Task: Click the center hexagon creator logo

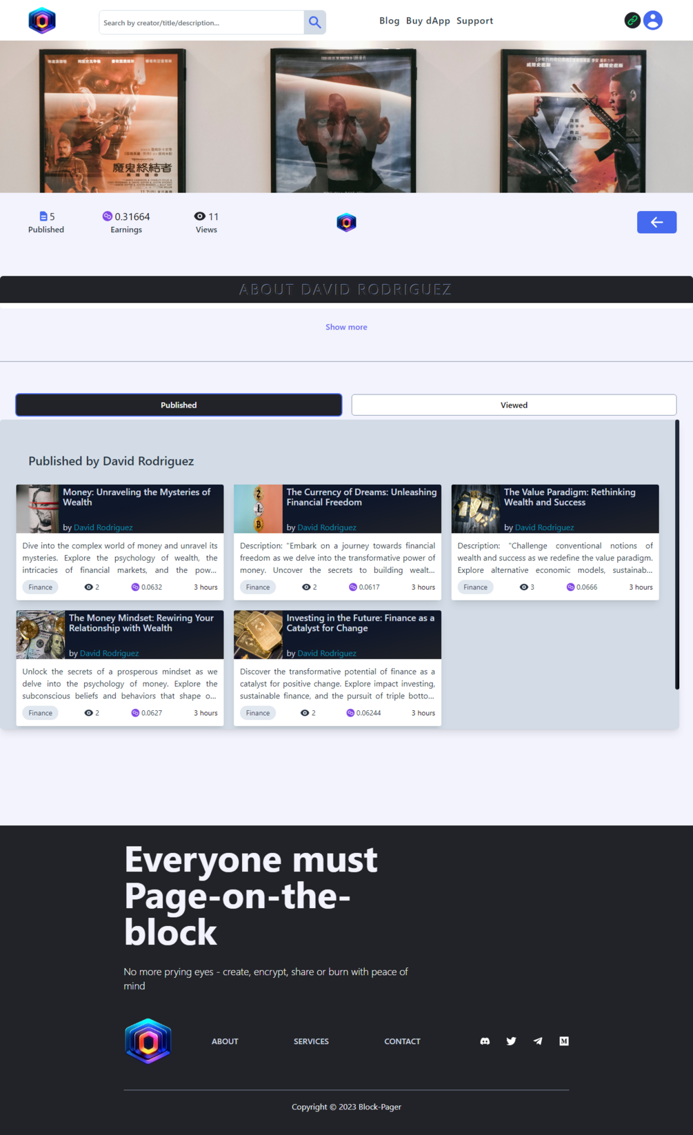Action: pos(346,222)
